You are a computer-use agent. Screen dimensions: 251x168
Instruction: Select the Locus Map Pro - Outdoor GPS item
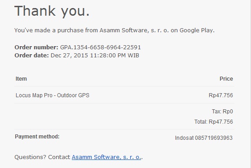(x=53, y=95)
